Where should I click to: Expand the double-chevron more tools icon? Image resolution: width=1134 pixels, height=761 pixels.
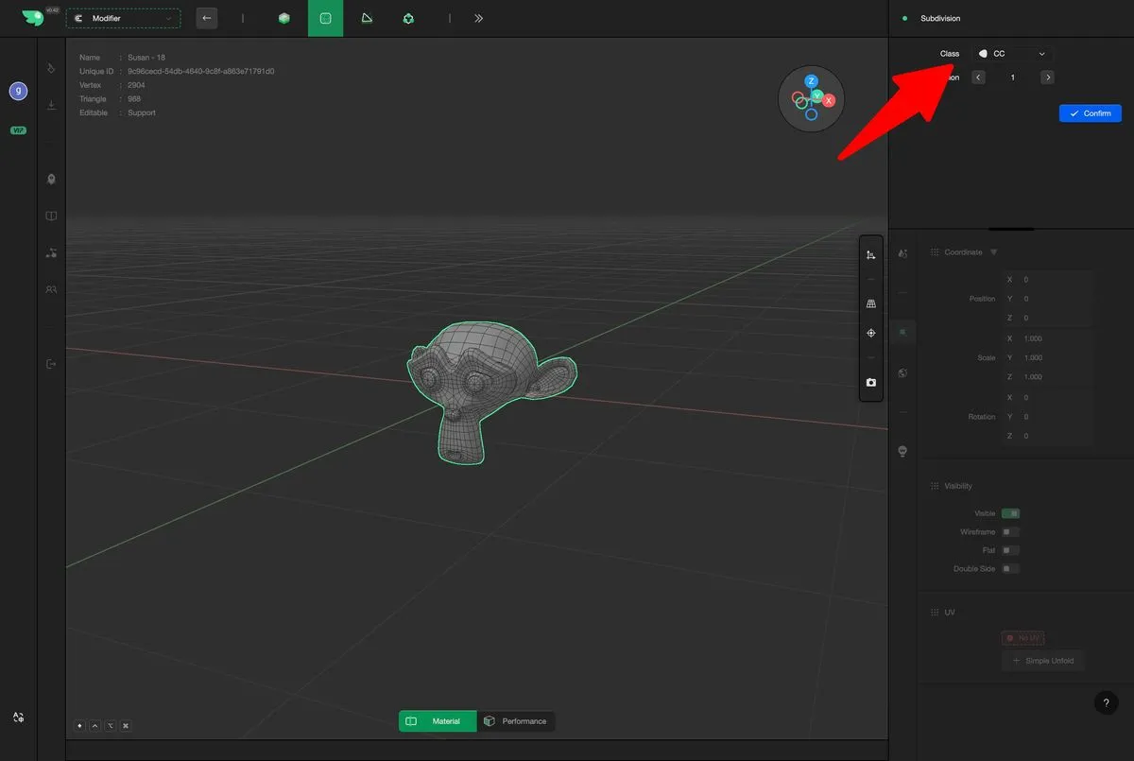[478, 18]
